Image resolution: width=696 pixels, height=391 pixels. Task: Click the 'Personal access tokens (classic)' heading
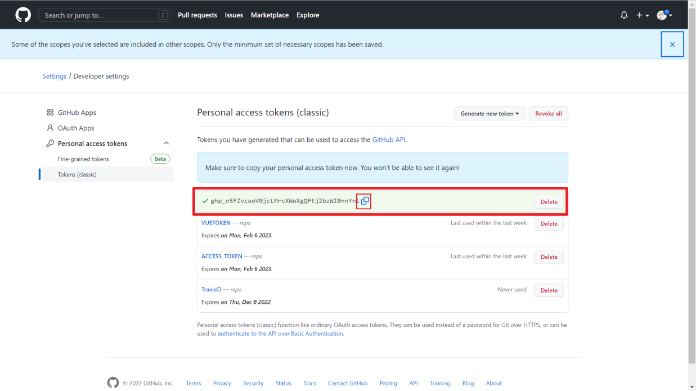pos(263,113)
